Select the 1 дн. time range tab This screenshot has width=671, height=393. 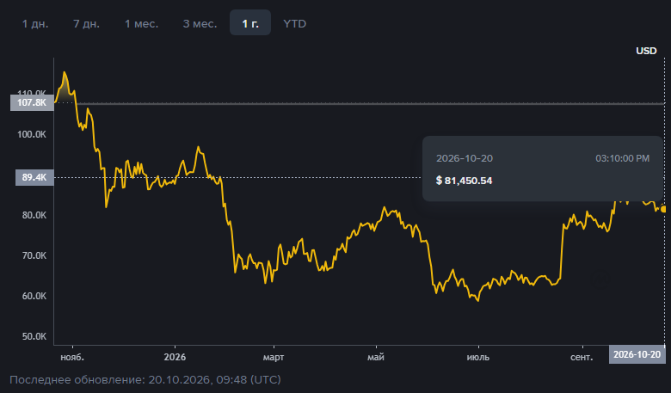[x=35, y=24]
